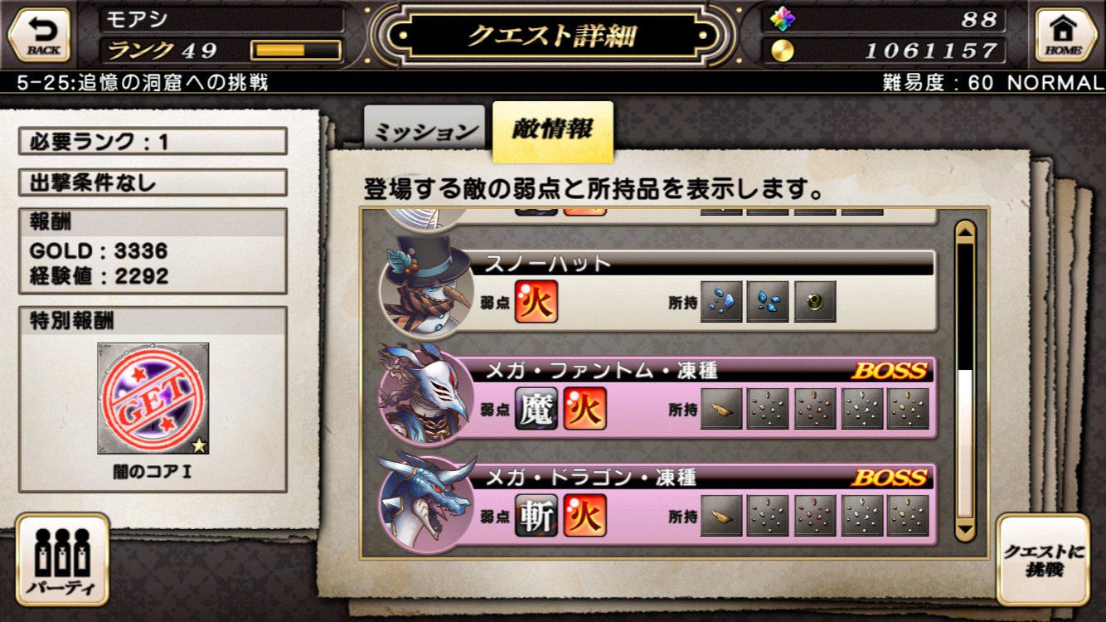Screen dimensions: 1106x622
Task: Tap the 闇のコアI reward thumbnail
Action: (153, 399)
